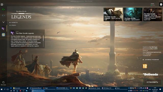Screen dimensions: 163x92
Task: Open the Windows Start menu
Action: pos(2,89)
